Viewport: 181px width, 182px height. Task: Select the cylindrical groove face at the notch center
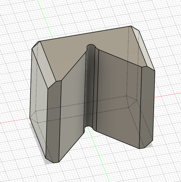(x=90, y=86)
